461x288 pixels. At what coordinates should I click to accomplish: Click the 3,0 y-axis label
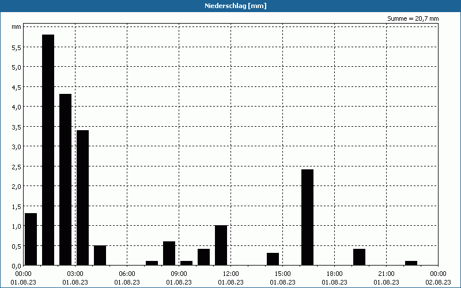[17, 146]
